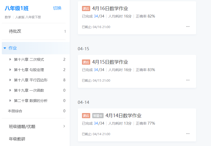Select 第十八章 平行四边形 label
Image resolution: width=211 pixels, height=146 pixels.
[x=31, y=80]
